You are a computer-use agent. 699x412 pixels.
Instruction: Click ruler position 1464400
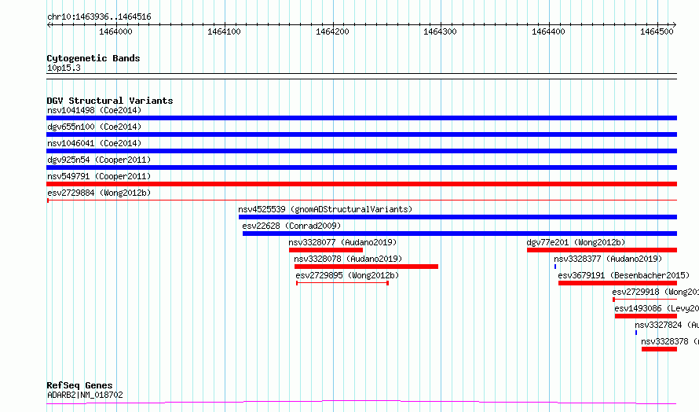(549, 31)
